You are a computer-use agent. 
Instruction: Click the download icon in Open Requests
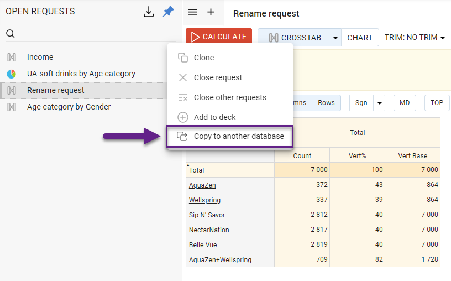point(148,12)
